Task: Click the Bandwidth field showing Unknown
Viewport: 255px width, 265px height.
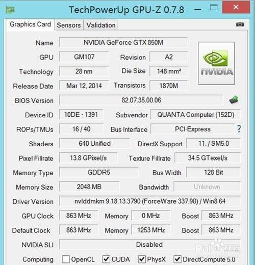Action: click(207, 187)
